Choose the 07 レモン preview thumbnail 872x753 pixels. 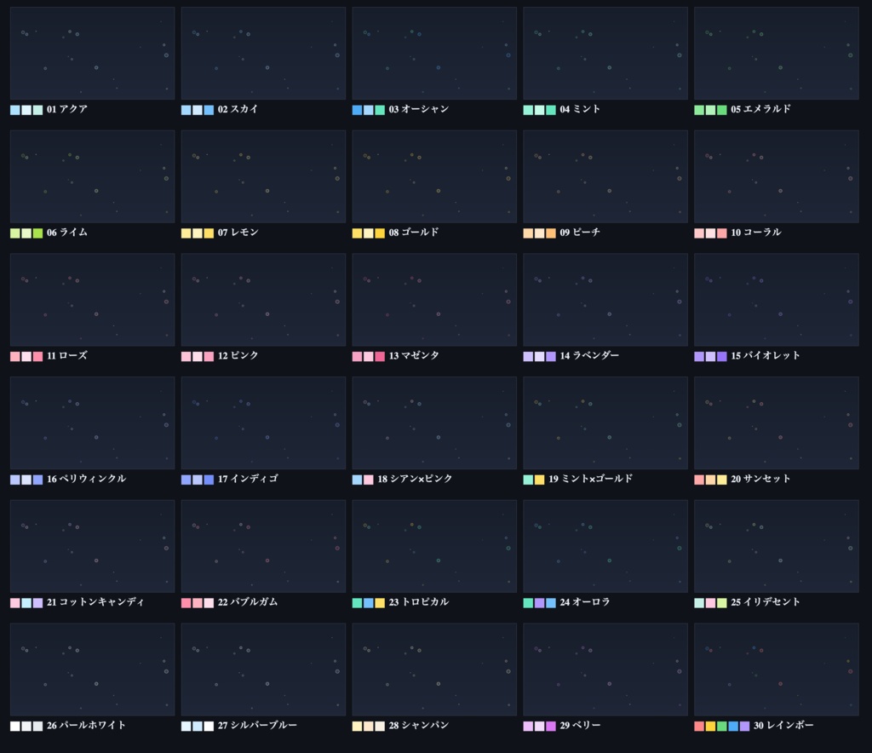pyautogui.click(x=264, y=177)
